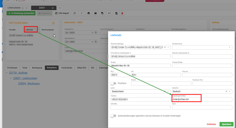Toggle the Postfach switch
This screenshot has width=236, height=128.
tap(113, 83)
